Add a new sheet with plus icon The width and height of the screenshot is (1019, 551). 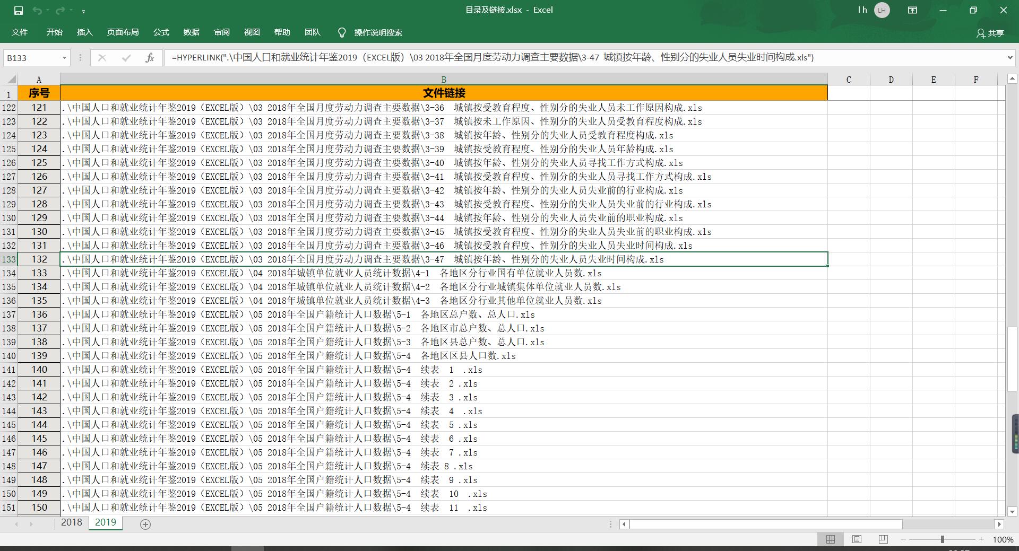pos(145,524)
